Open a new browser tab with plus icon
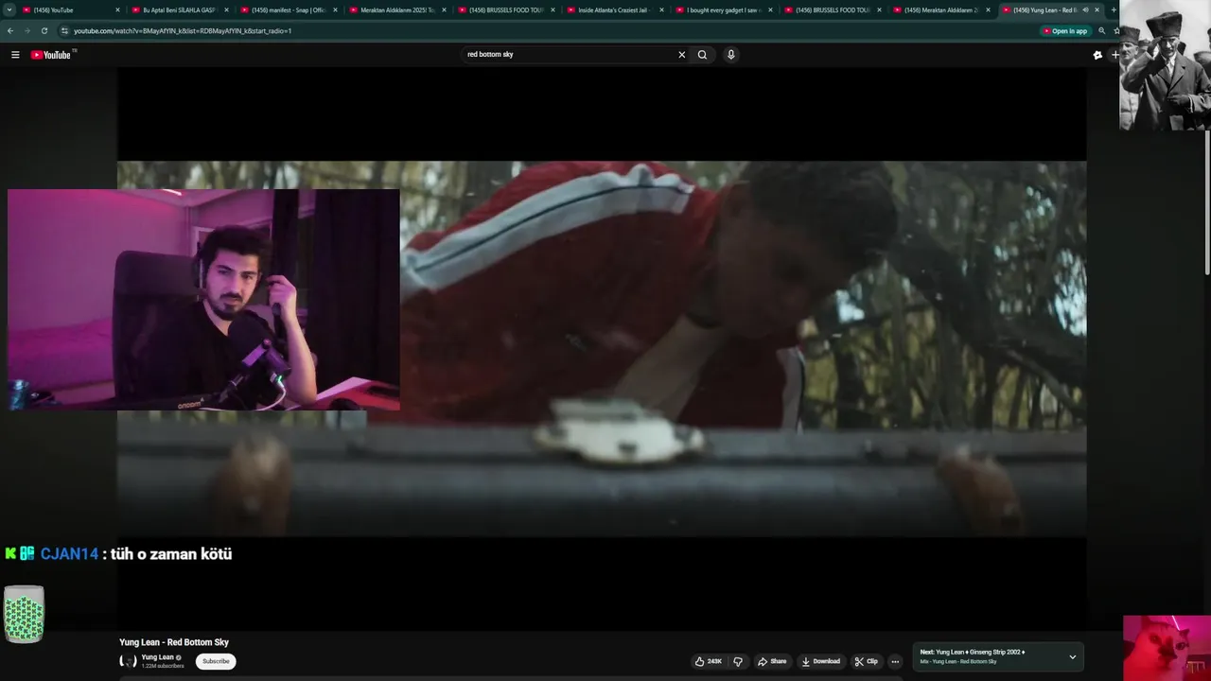This screenshot has width=1211, height=681. (x=1114, y=9)
